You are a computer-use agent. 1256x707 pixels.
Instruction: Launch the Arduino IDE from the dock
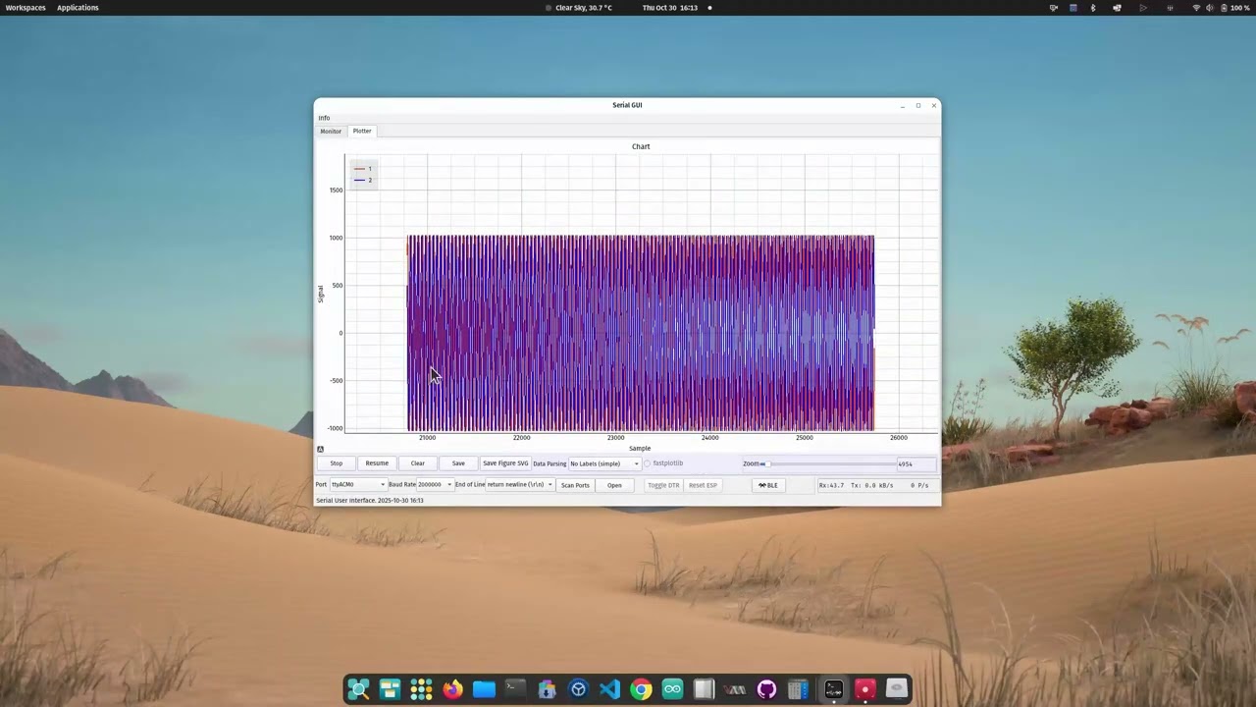click(672, 689)
